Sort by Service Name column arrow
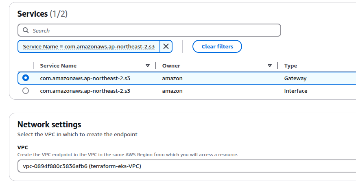This screenshot has width=356, height=190. 148,66
